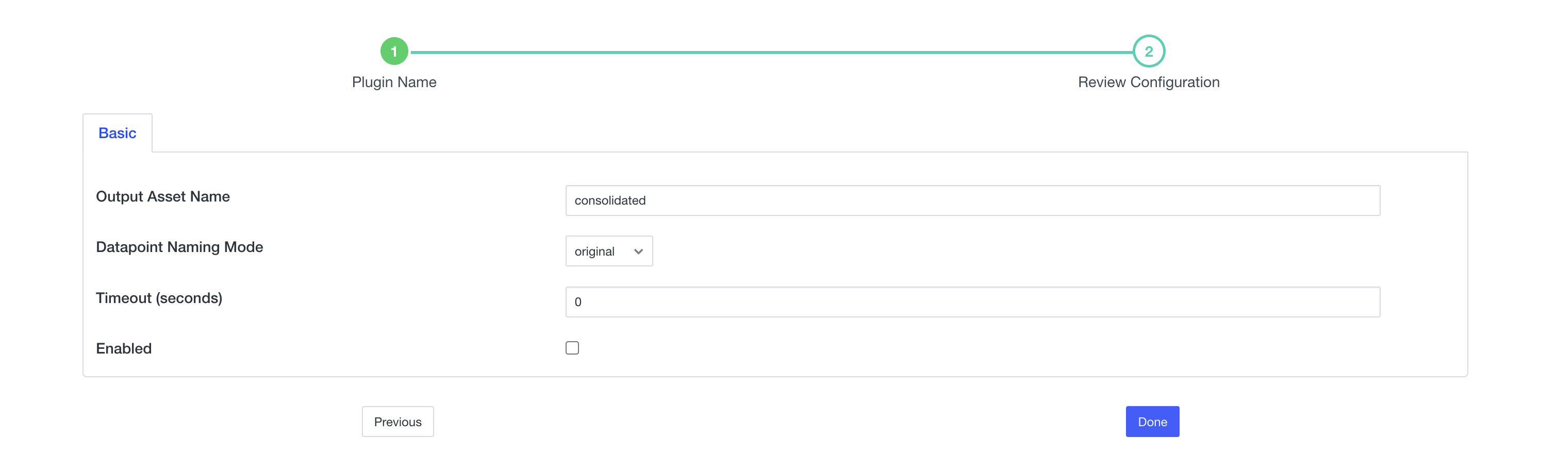Click the "Enabled" label text
This screenshot has width=1557, height=470.
click(x=124, y=348)
